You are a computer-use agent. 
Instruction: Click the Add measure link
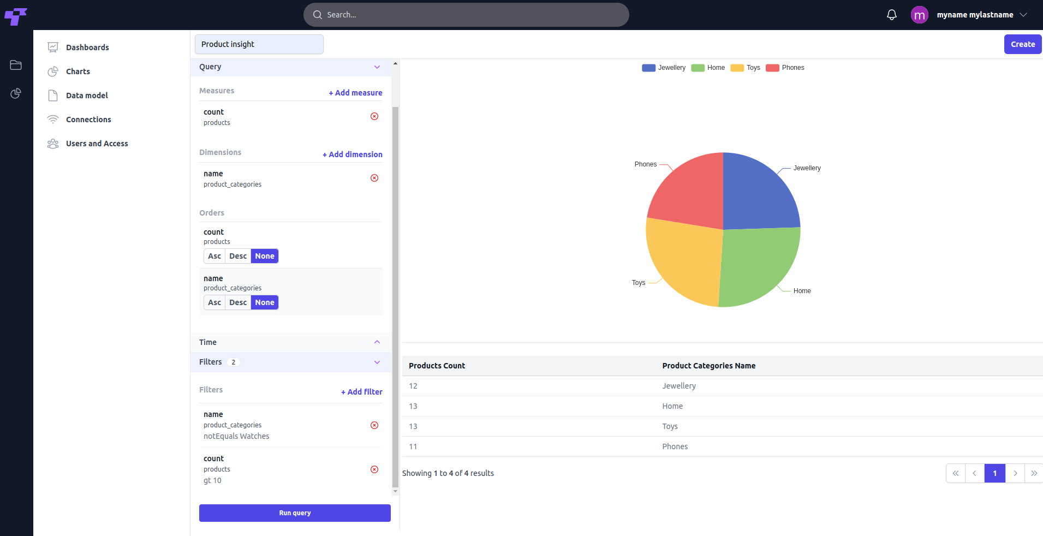point(355,93)
